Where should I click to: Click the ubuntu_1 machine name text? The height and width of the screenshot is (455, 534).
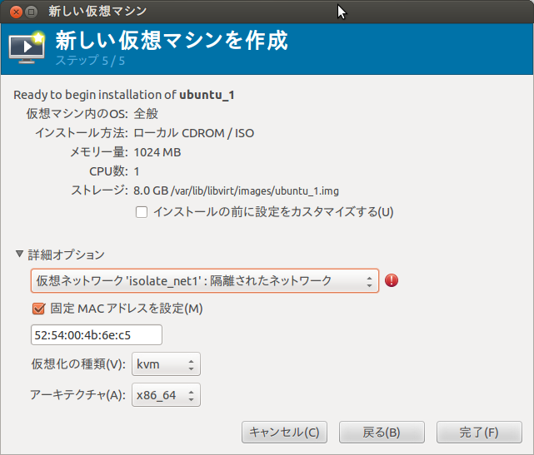pyautogui.click(x=207, y=95)
